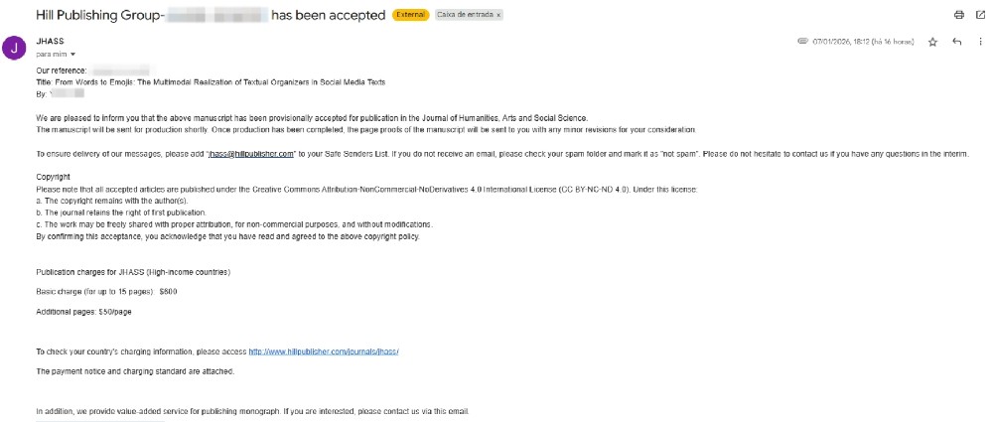Click the JHASS sender name
The image size is (993, 422).
click(50, 41)
